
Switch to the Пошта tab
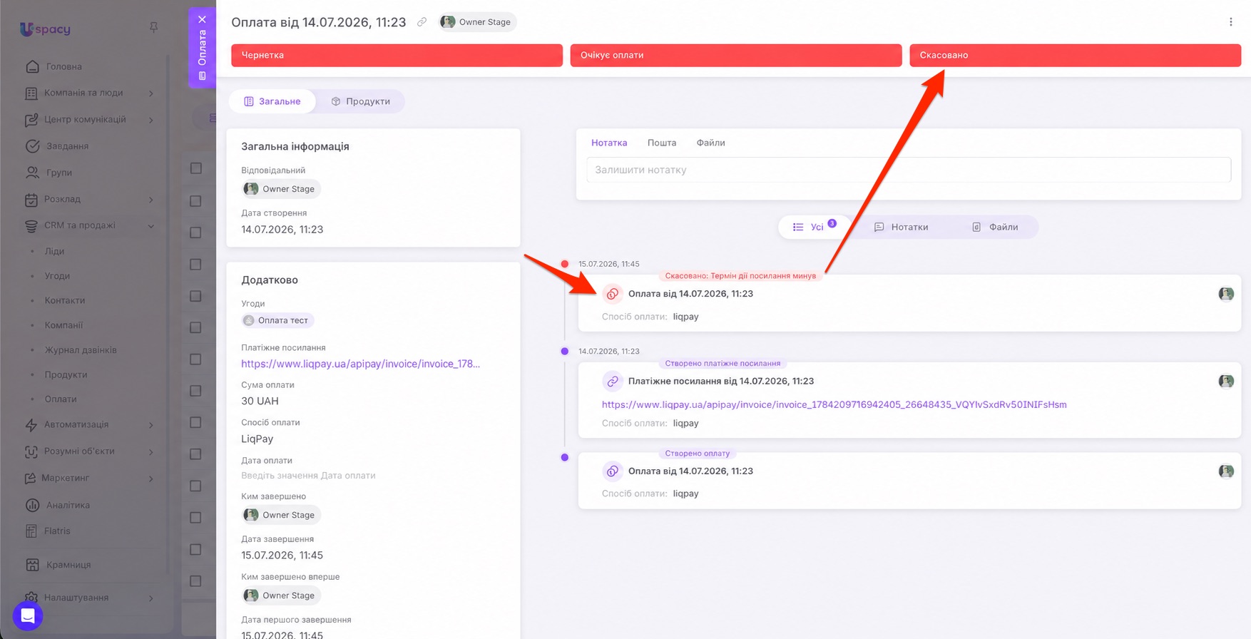tap(661, 143)
